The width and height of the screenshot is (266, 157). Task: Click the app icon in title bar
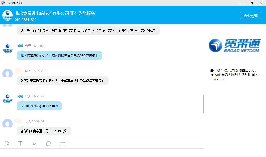pos(3,3)
